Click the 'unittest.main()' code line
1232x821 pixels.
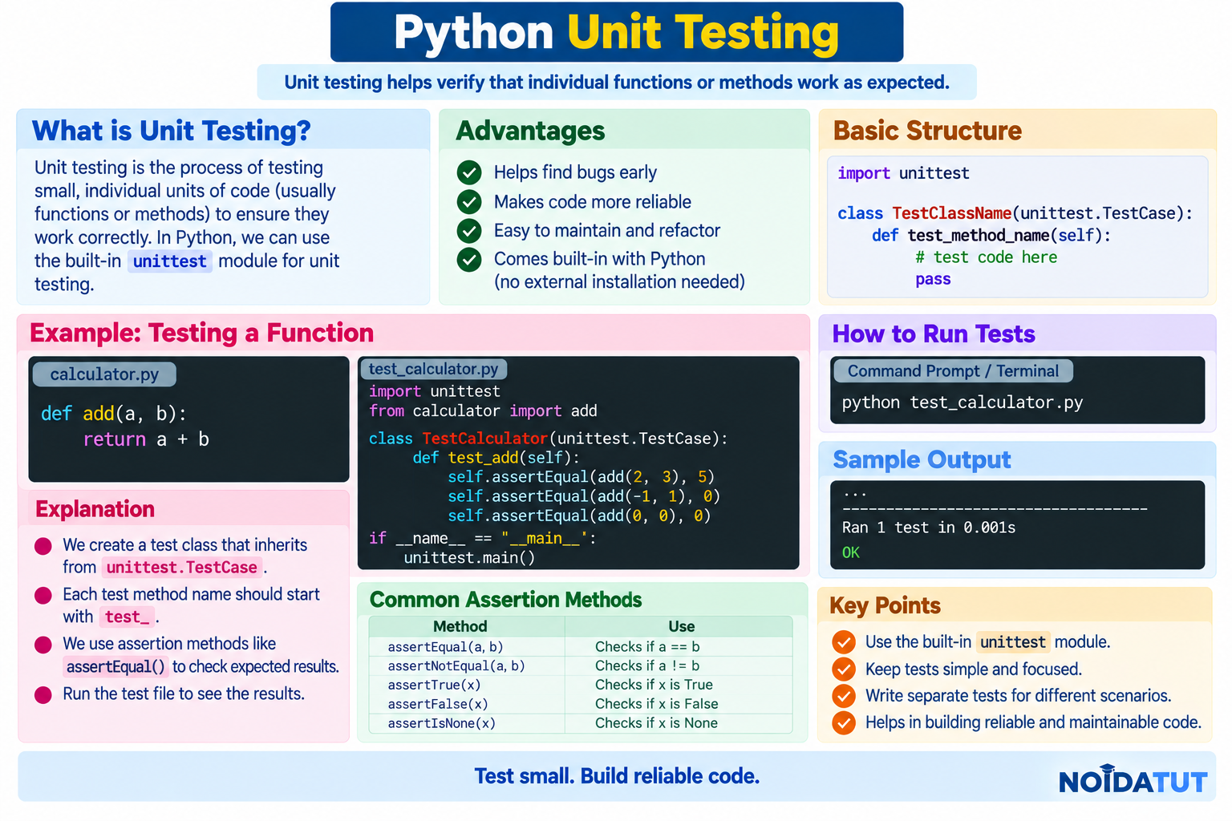coord(469,558)
